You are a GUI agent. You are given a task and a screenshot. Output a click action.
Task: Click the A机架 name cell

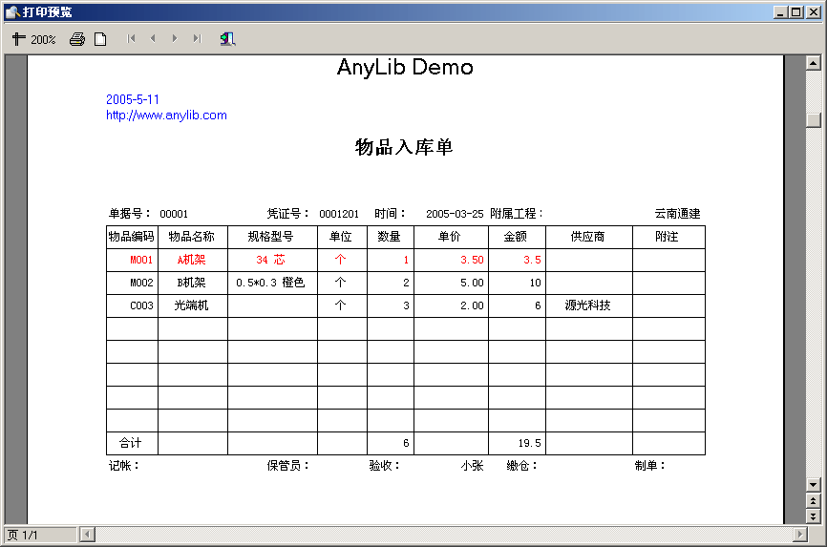(x=191, y=260)
